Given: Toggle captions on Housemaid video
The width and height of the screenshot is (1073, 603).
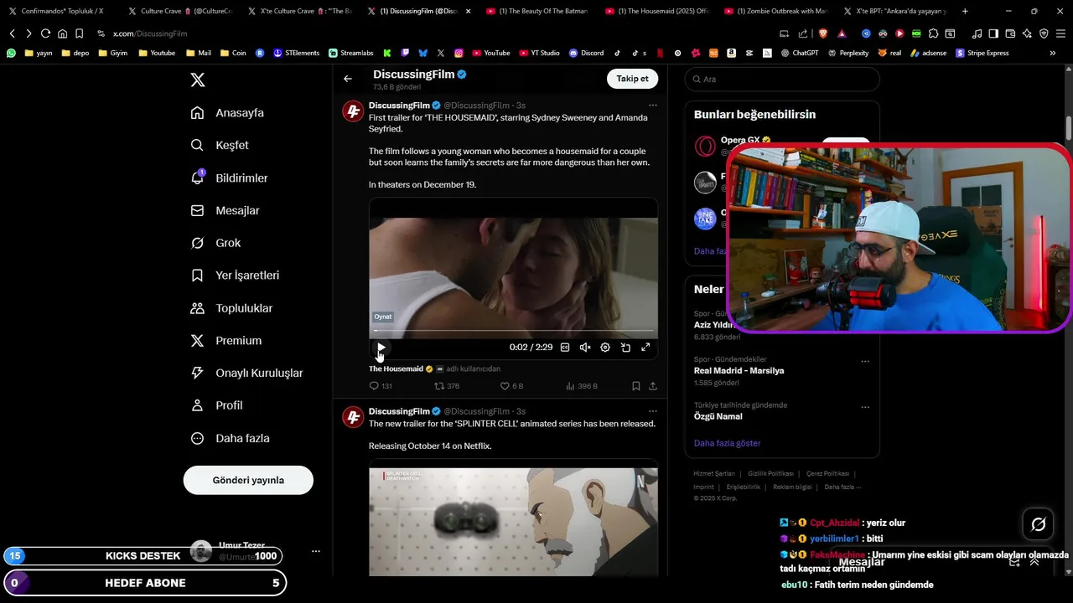Looking at the screenshot, I should point(565,348).
